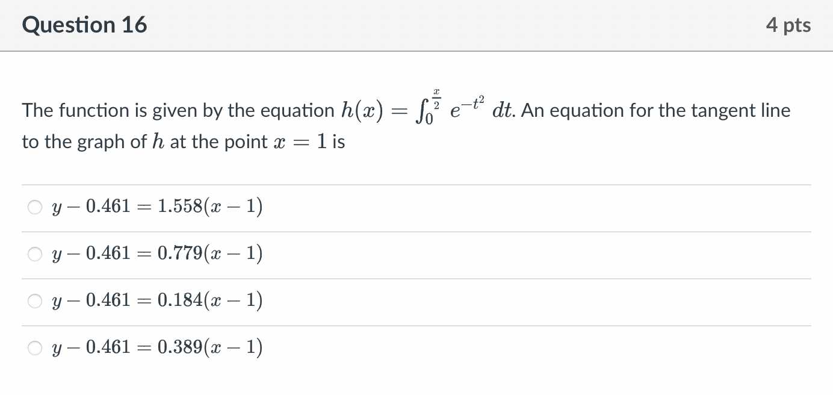
Task: Select the radio button for slope 0.779
Action: point(34,254)
